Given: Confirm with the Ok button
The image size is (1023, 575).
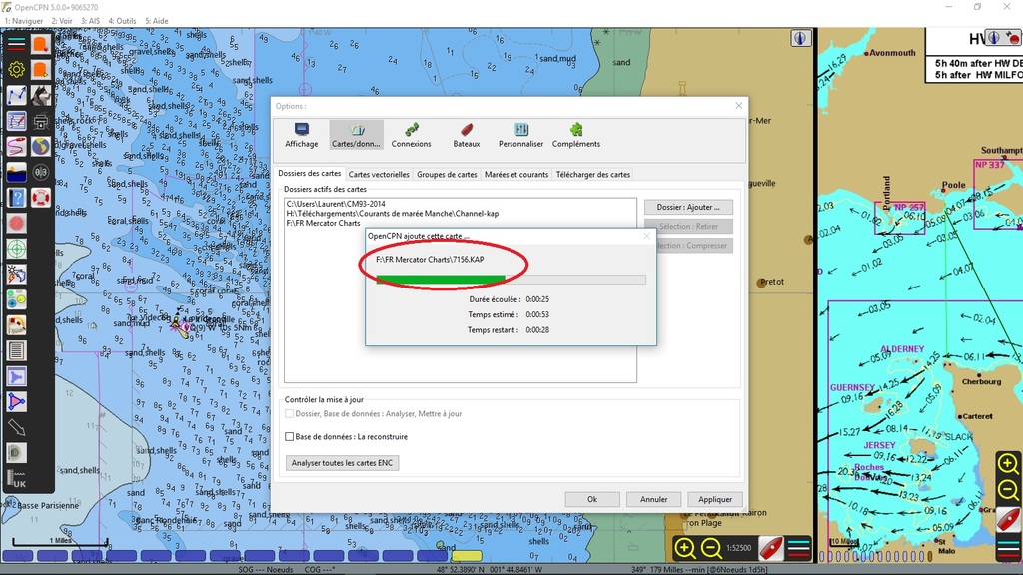Looking at the screenshot, I should pos(591,499).
